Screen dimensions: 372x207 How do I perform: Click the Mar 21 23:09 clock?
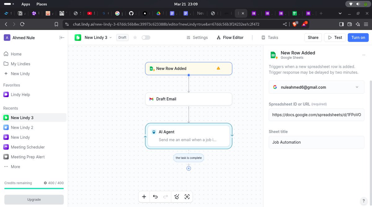[186, 4]
